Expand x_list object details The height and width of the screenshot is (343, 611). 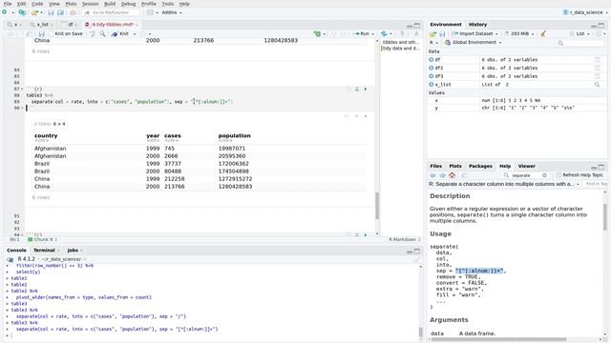click(x=432, y=85)
